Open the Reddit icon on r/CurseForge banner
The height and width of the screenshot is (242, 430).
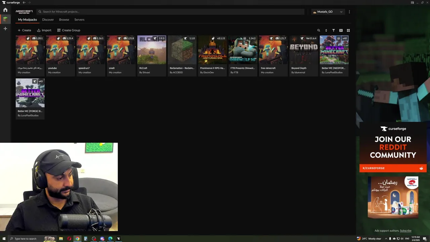click(421, 168)
